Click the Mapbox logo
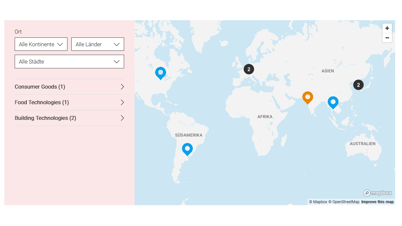 click(x=378, y=193)
